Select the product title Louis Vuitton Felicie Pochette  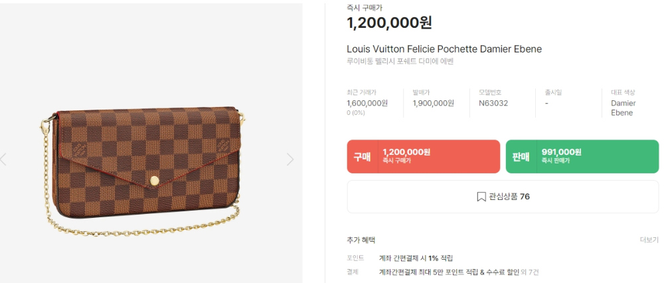pyautogui.click(x=444, y=49)
